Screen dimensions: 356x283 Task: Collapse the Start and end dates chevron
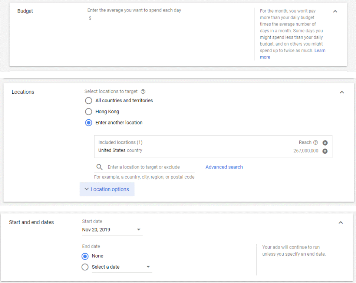click(341, 223)
